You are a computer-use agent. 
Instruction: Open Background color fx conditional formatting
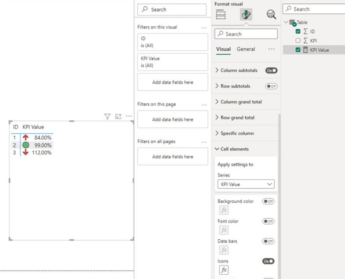[224, 210]
